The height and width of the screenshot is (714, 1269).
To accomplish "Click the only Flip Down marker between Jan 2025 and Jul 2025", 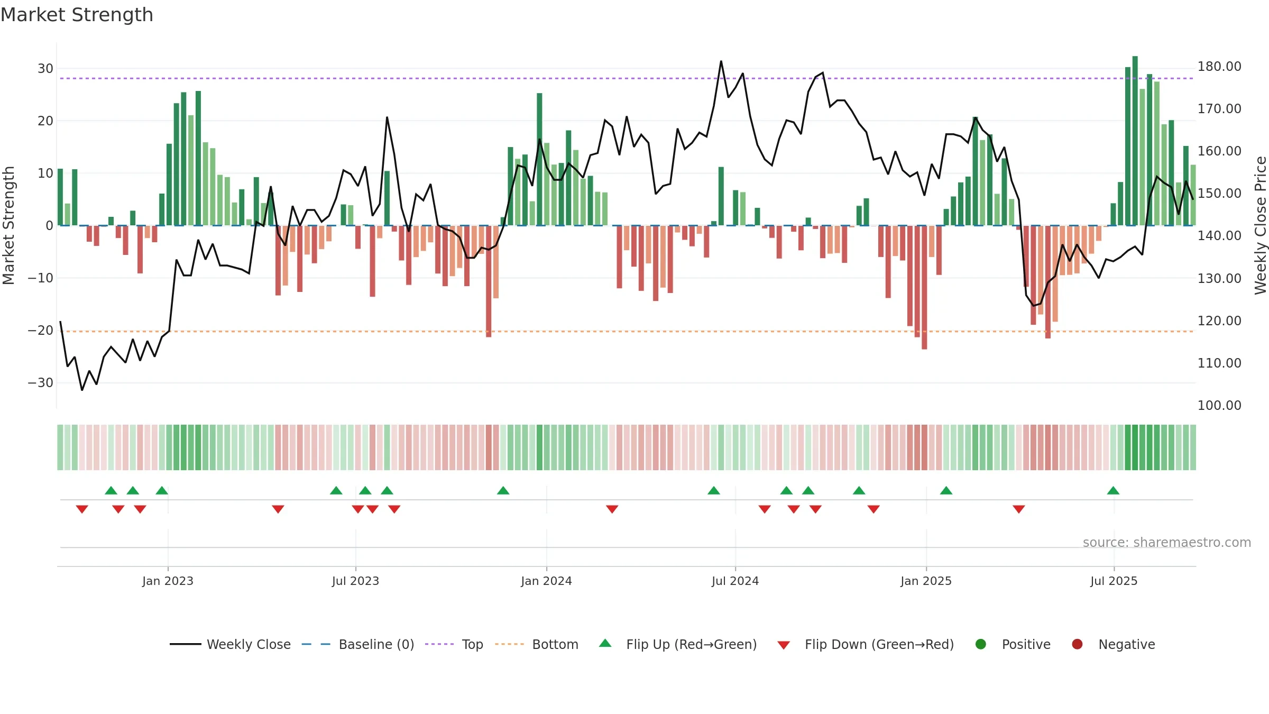I will pyautogui.click(x=1019, y=509).
